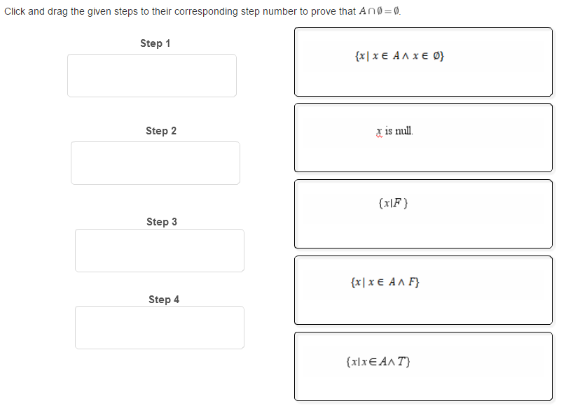
Task: Click the empty Step 3 drop zone
Action: 160,250
